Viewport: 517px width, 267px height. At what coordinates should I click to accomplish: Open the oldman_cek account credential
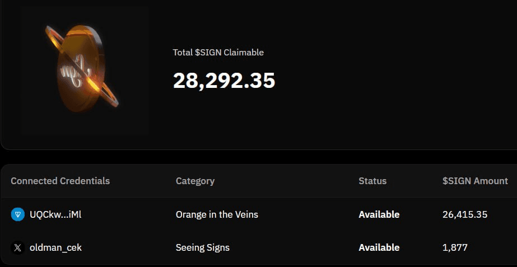coord(55,247)
